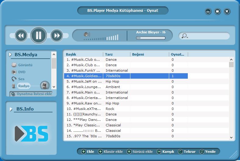Sort by Tarz column header

tap(116, 54)
